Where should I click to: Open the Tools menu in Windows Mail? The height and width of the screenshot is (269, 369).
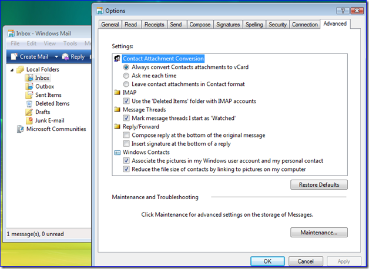(x=70, y=43)
